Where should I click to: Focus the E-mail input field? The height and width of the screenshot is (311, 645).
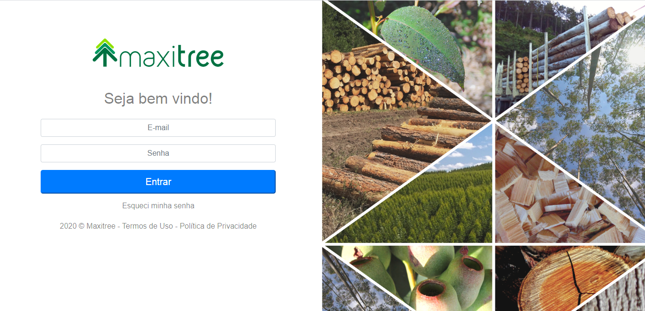[x=158, y=128]
